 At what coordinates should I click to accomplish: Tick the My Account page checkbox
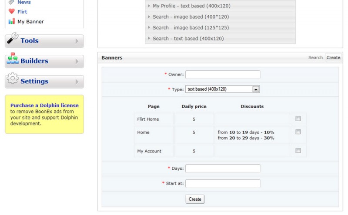click(298, 151)
